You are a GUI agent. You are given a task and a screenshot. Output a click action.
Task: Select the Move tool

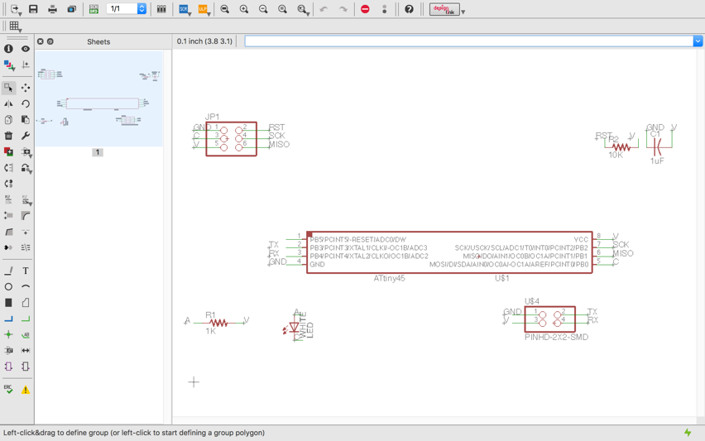click(26, 88)
